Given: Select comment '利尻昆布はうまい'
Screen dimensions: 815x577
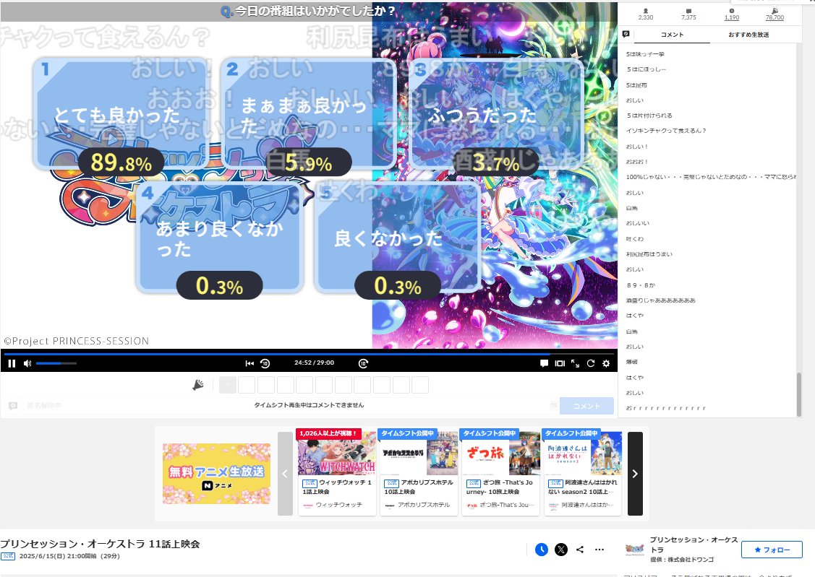Looking at the screenshot, I should coord(649,254).
